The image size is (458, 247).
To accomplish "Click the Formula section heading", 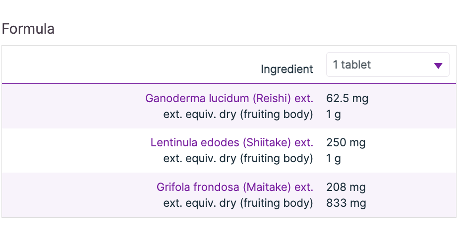I will pyautogui.click(x=28, y=29).
